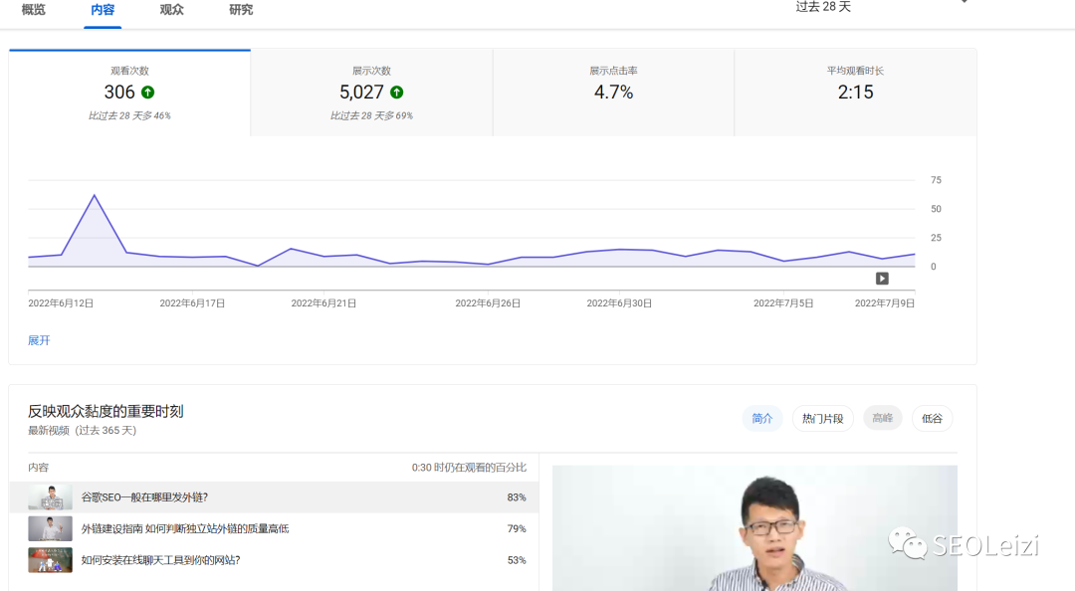This screenshot has height=591, width=1075.
Task: Expand the chart with 展开 link
Action: (39, 340)
